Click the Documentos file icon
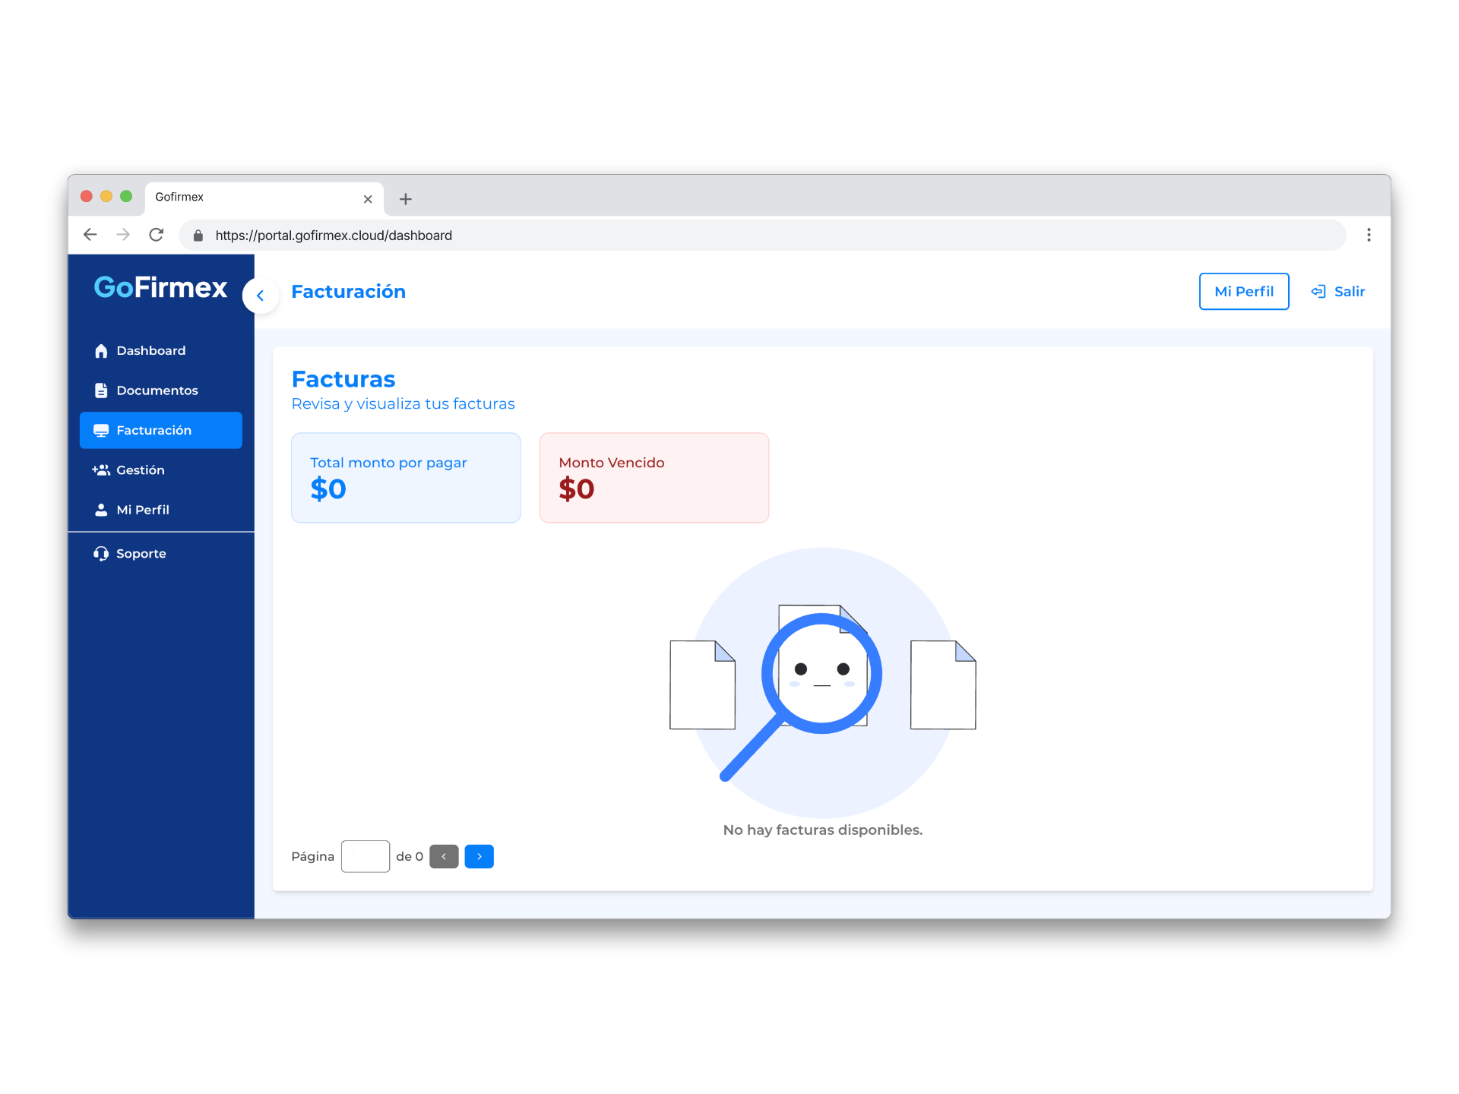 (x=101, y=390)
